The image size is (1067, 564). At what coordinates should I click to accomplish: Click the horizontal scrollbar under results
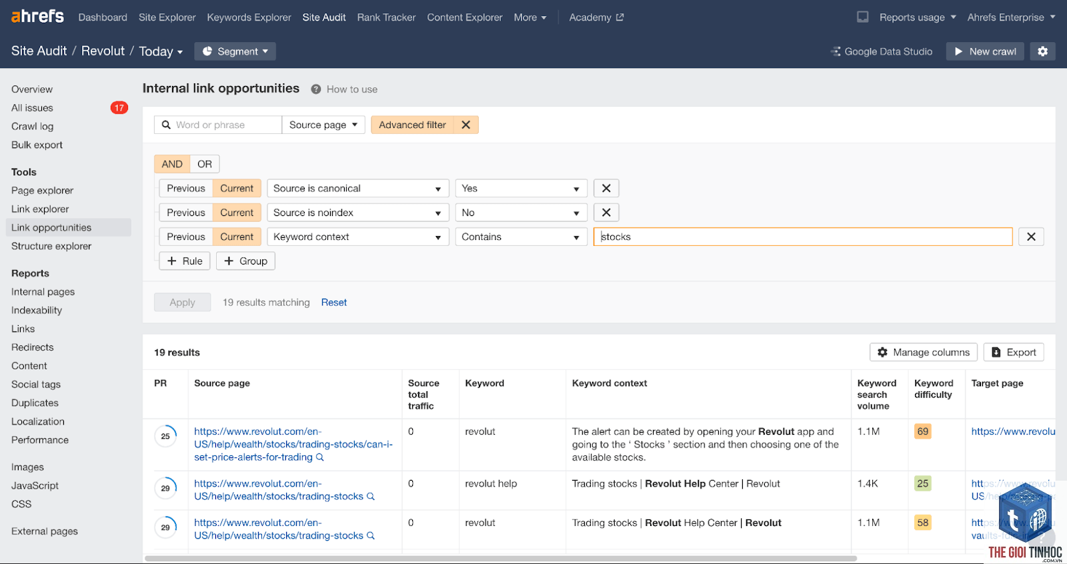500,559
